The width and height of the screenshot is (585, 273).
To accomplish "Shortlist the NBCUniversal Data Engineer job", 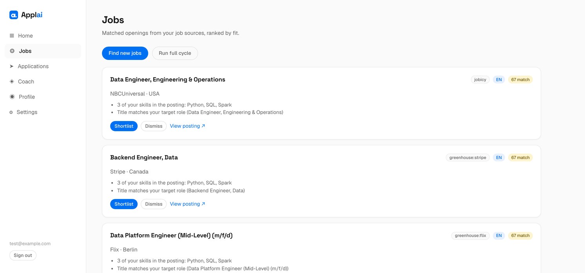I will (124, 126).
